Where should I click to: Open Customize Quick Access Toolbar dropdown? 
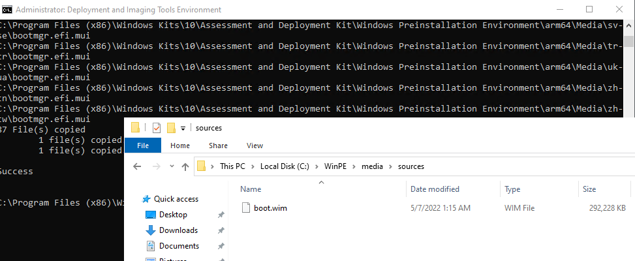[x=183, y=129]
